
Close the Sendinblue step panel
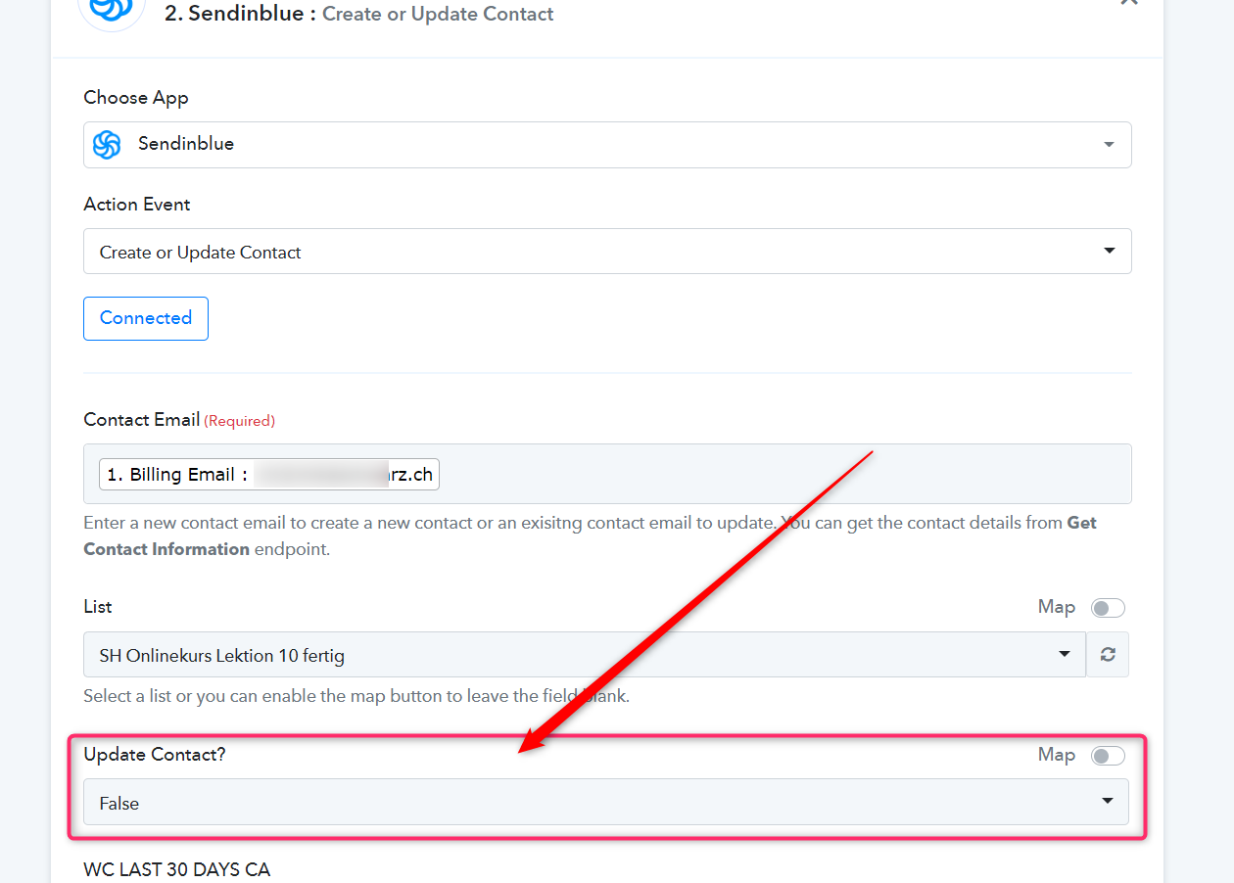(x=1129, y=3)
